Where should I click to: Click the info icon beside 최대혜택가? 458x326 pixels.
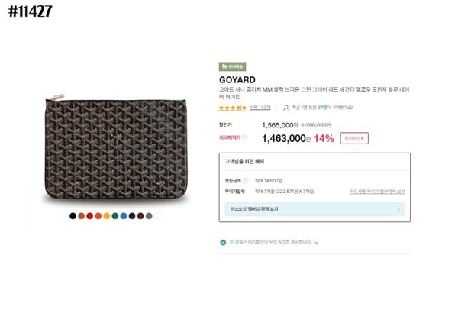click(245, 138)
